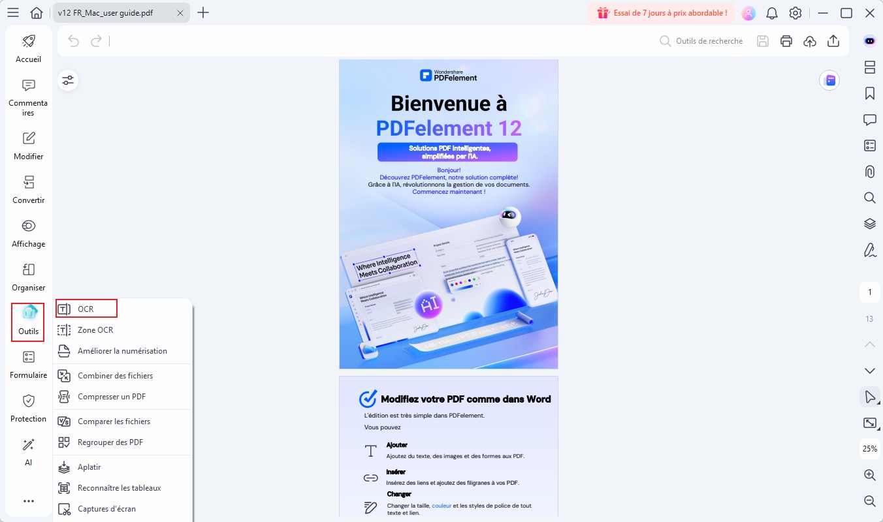Viewport: 883px width, 522px height.
Task: Open the document search panel
Action: (869, 198)
